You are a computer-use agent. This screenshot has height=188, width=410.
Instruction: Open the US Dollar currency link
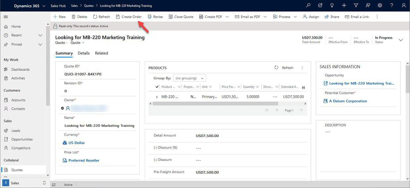click(76, 143)
